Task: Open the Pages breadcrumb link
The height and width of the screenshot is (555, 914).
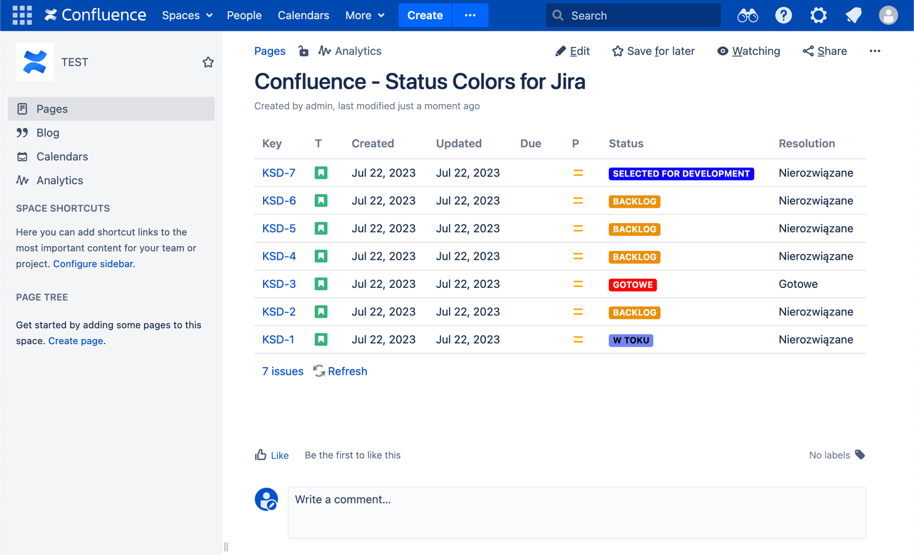Action: (270, 51)
